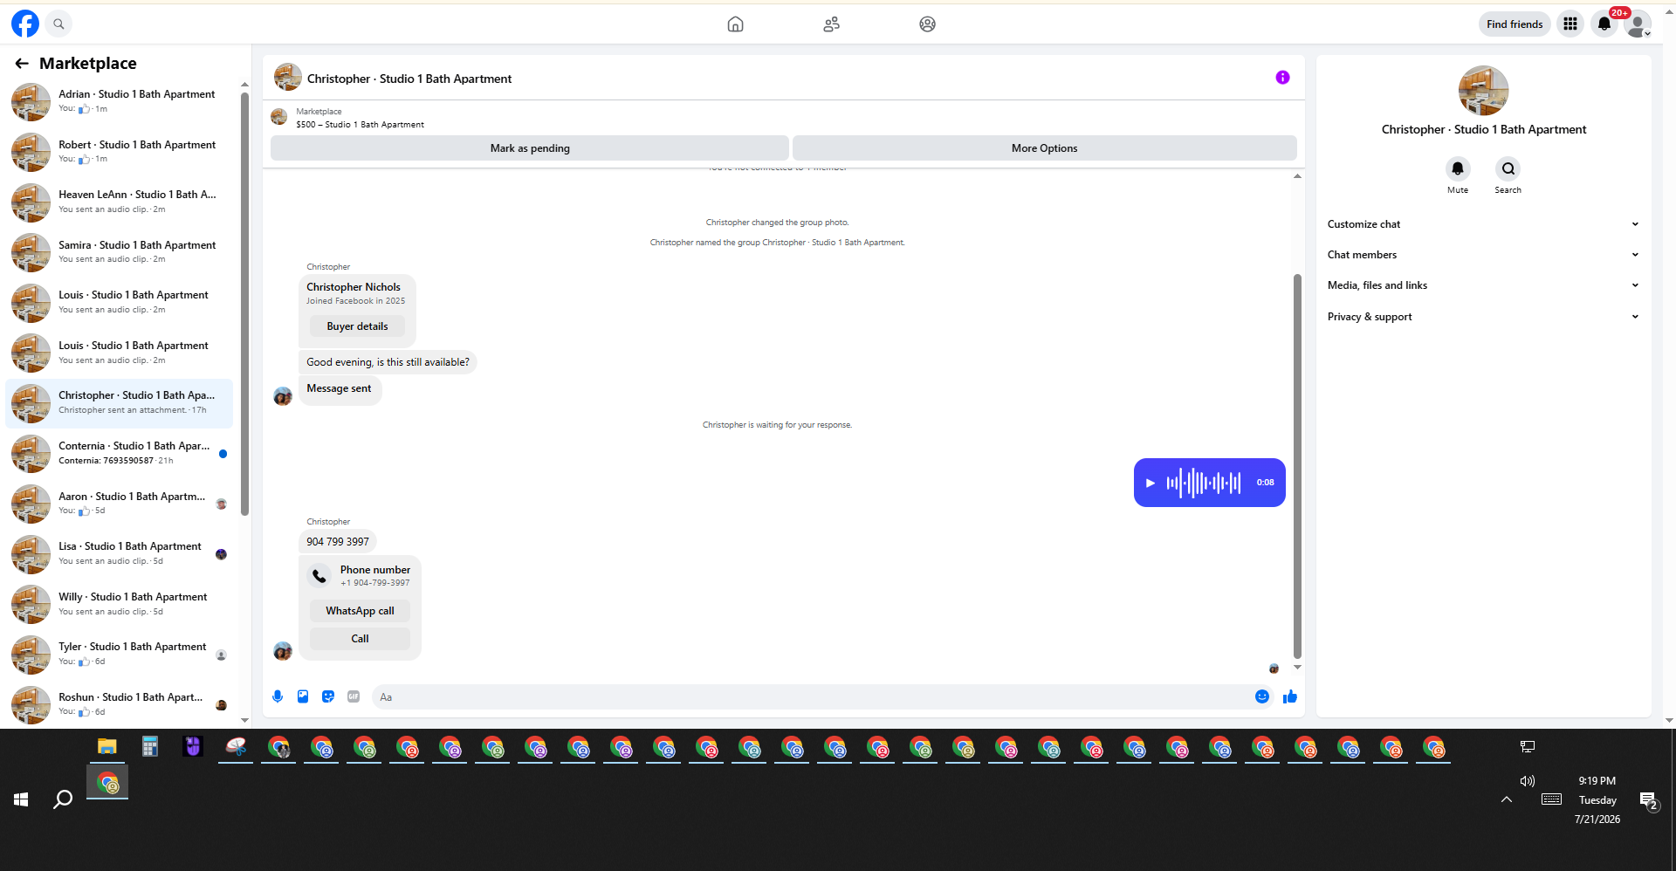Send a thumbs-up like

tap(1290, 696)
